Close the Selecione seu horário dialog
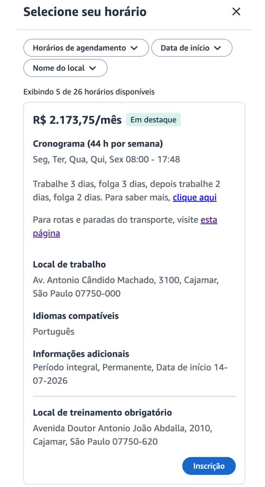Screen dimensions: 265x487 click(236, 12)
